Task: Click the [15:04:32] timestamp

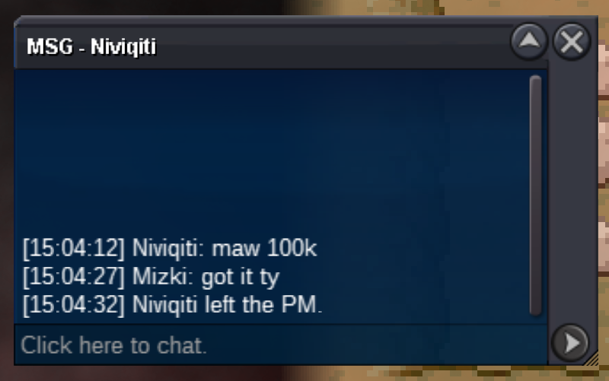Action: [74, 305]
